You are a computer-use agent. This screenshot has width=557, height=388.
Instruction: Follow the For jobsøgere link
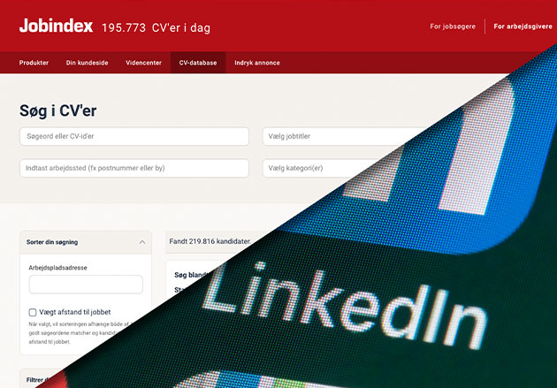click(451, 27)
